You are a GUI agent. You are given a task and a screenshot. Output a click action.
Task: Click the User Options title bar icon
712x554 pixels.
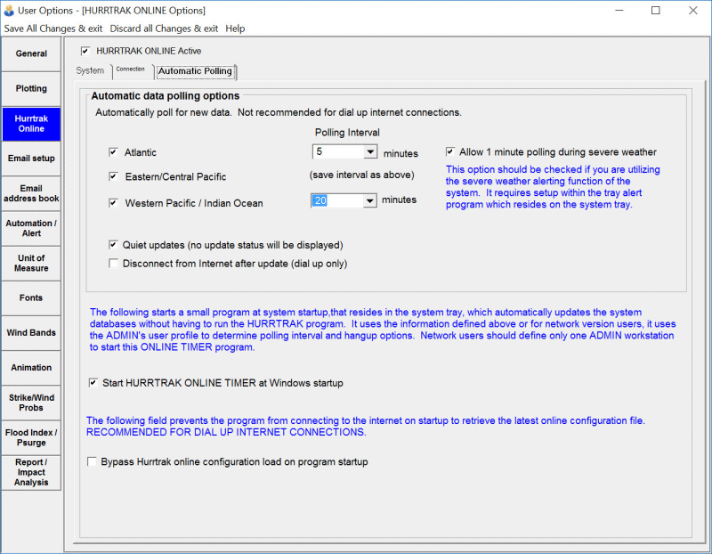[x=9, y=11]
